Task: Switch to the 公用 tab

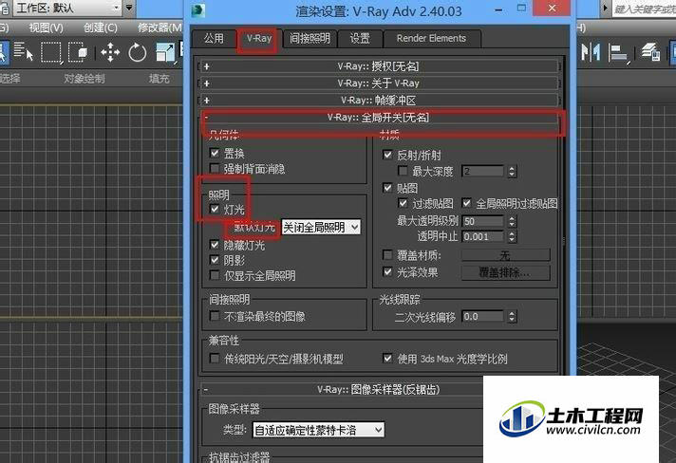Action: [x=214, y=39]
